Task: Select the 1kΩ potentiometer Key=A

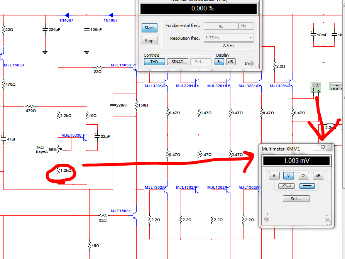Action: pyautogui.click(x=59, y=150)
